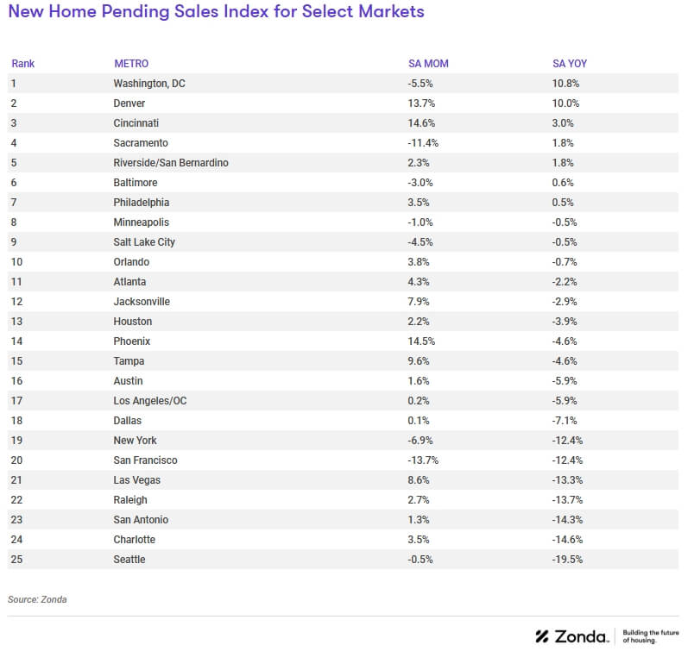Click Denver in the METRO column
This screenshot has height=651, width=688.
click(x=130, y=103)
